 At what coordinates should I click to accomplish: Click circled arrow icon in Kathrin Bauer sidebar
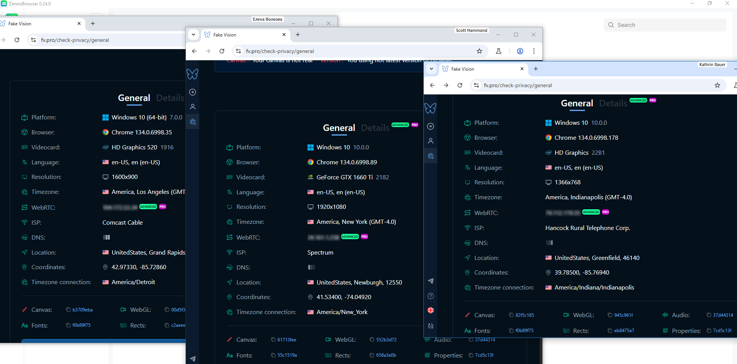click(431, 126)
